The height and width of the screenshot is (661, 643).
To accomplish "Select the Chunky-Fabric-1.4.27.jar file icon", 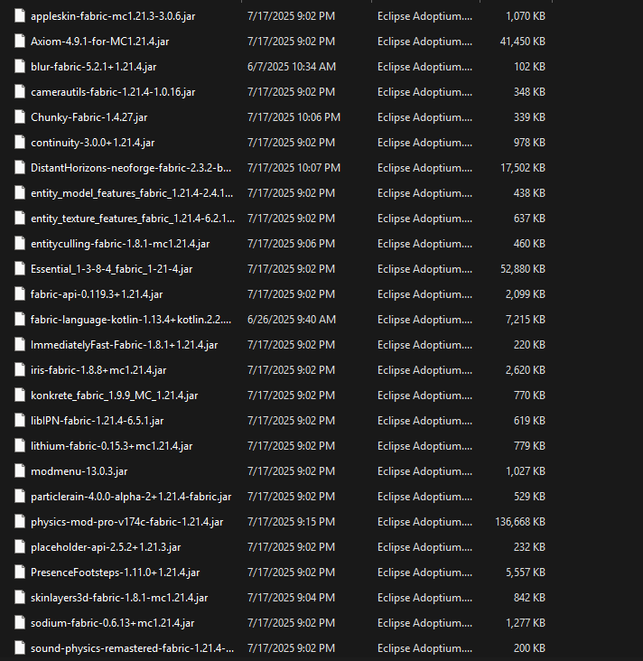I will click(x=19, y=117).
